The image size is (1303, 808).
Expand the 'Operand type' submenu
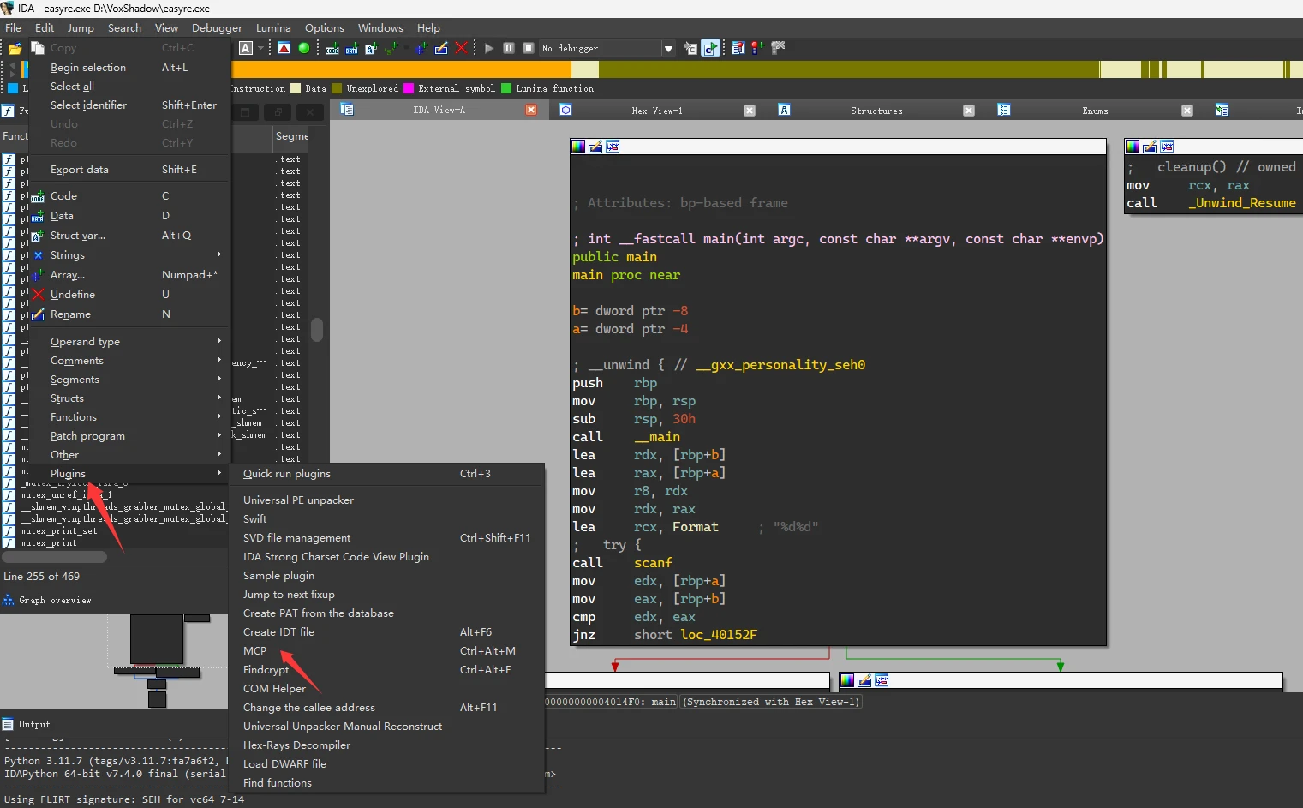point(130,342)
